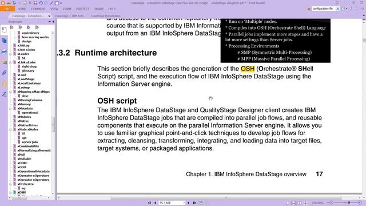Expand the Bookmarks panel width toggle
366x206 pixels.
pos(50,22)
